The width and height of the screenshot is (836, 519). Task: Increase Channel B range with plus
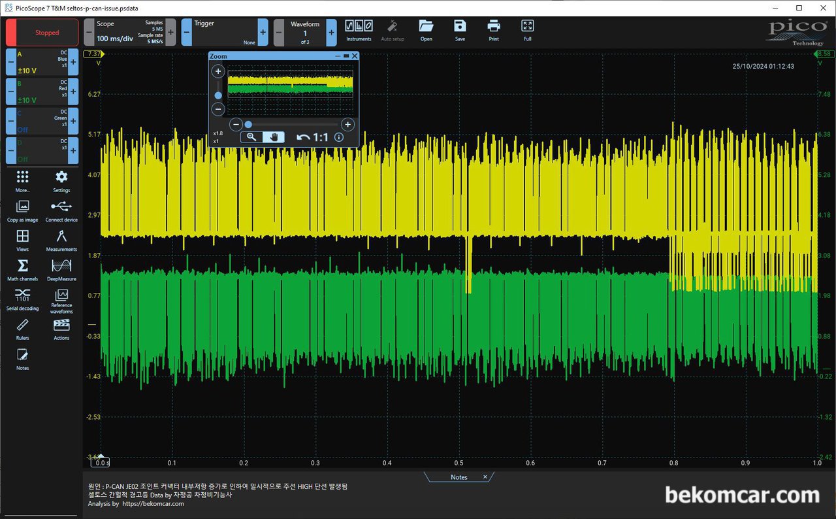(x=73, y=92)
